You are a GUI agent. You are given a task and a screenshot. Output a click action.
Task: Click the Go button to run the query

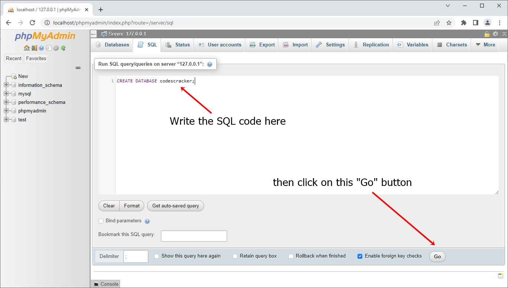(437, 256)
